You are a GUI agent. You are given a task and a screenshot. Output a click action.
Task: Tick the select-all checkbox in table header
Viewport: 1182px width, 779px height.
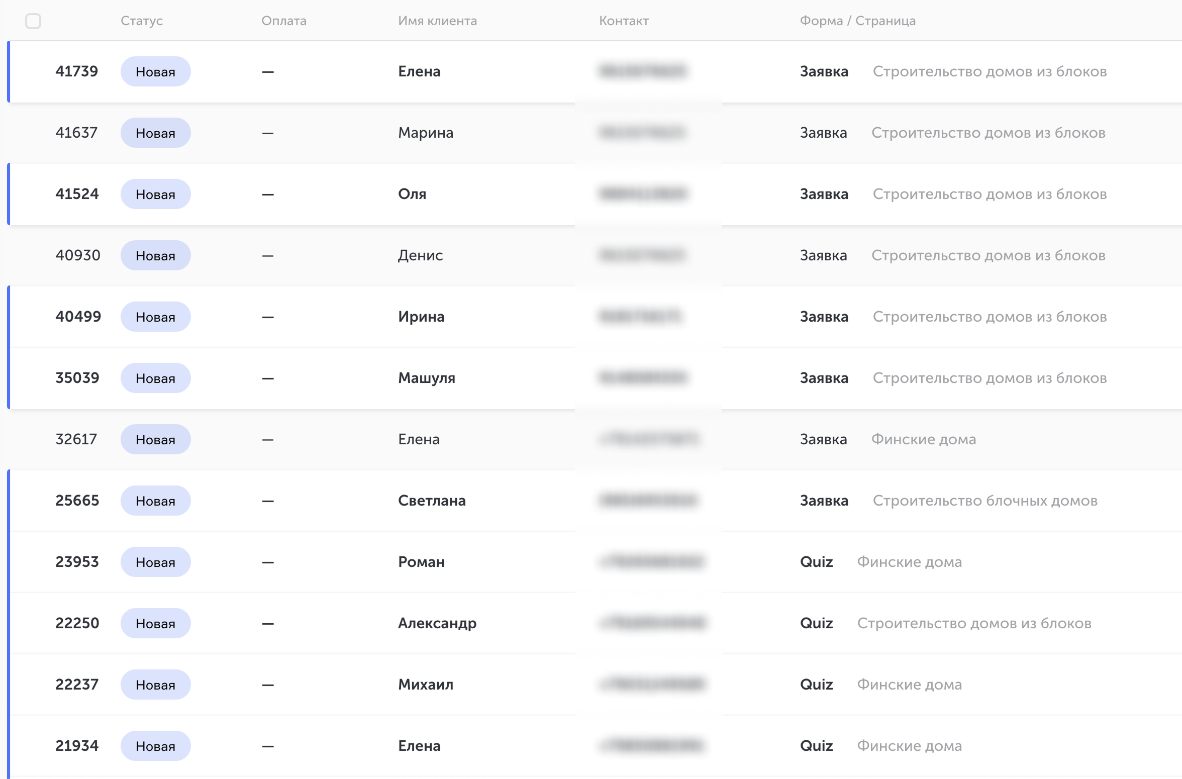(x=33, y=21)
